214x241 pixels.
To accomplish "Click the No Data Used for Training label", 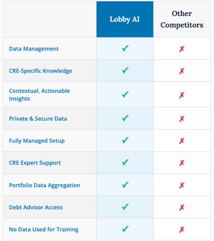I will coord(44,229).
